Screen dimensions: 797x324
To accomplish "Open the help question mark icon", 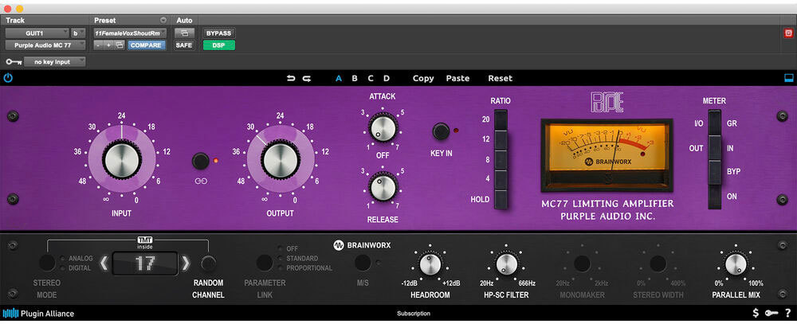I will pos(787,313).
